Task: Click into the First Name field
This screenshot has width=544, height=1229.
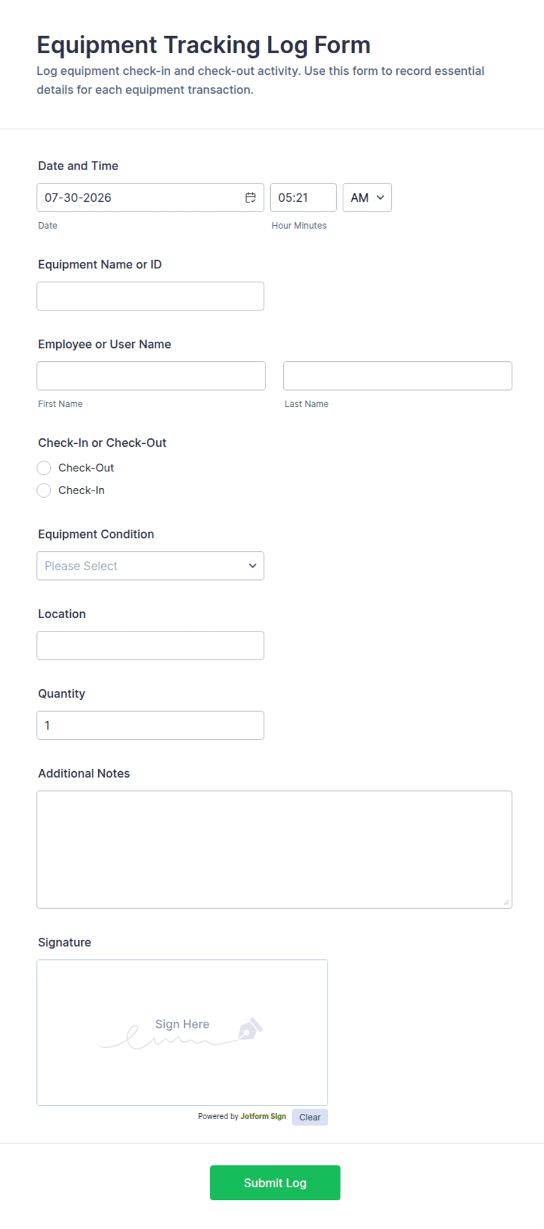Action: click(x=151, y=376)
